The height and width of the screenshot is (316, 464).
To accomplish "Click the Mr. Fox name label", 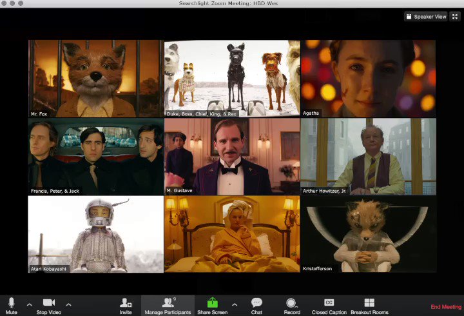I will (x=39, y=114).
